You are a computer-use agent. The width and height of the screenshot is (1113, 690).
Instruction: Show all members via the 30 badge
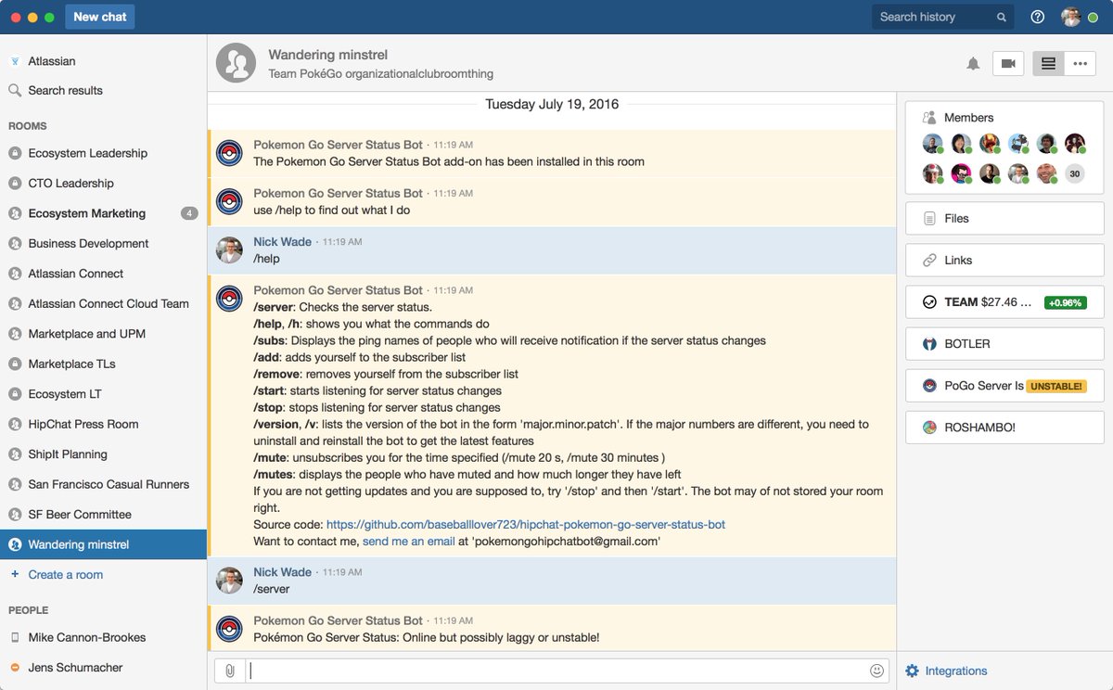tap(1075, 173)
